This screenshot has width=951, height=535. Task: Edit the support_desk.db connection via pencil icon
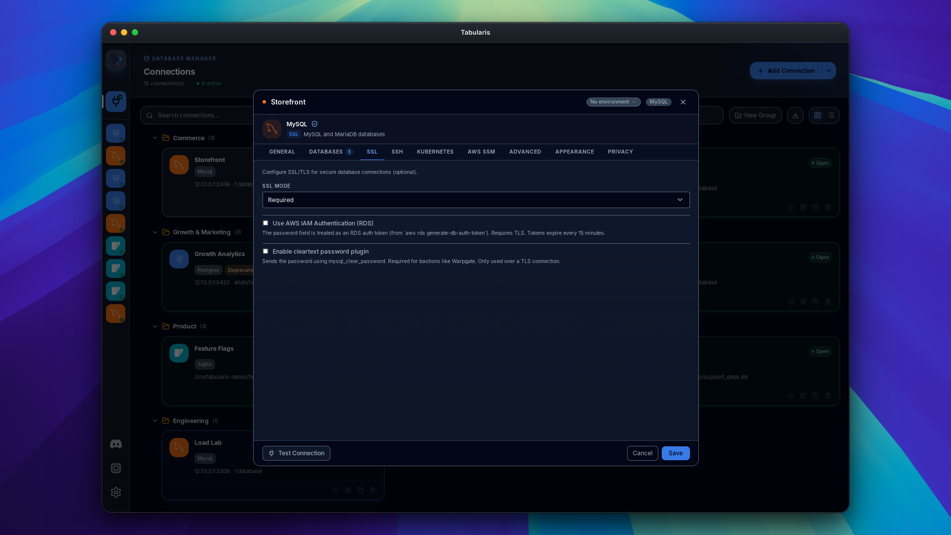(x=803, y=396)
